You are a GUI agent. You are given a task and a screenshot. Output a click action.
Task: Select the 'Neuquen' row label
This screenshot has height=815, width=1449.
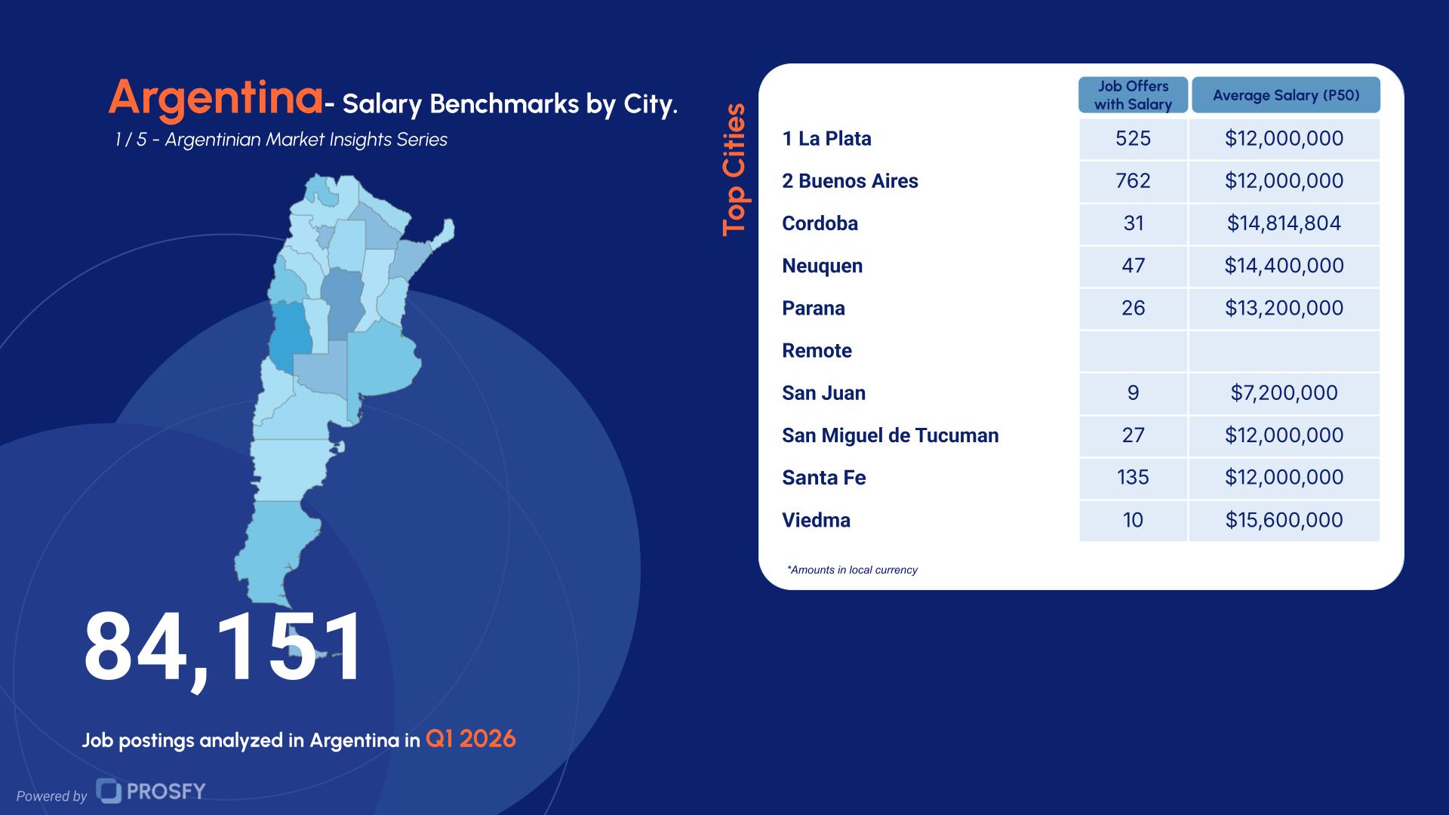coord(822,266)
